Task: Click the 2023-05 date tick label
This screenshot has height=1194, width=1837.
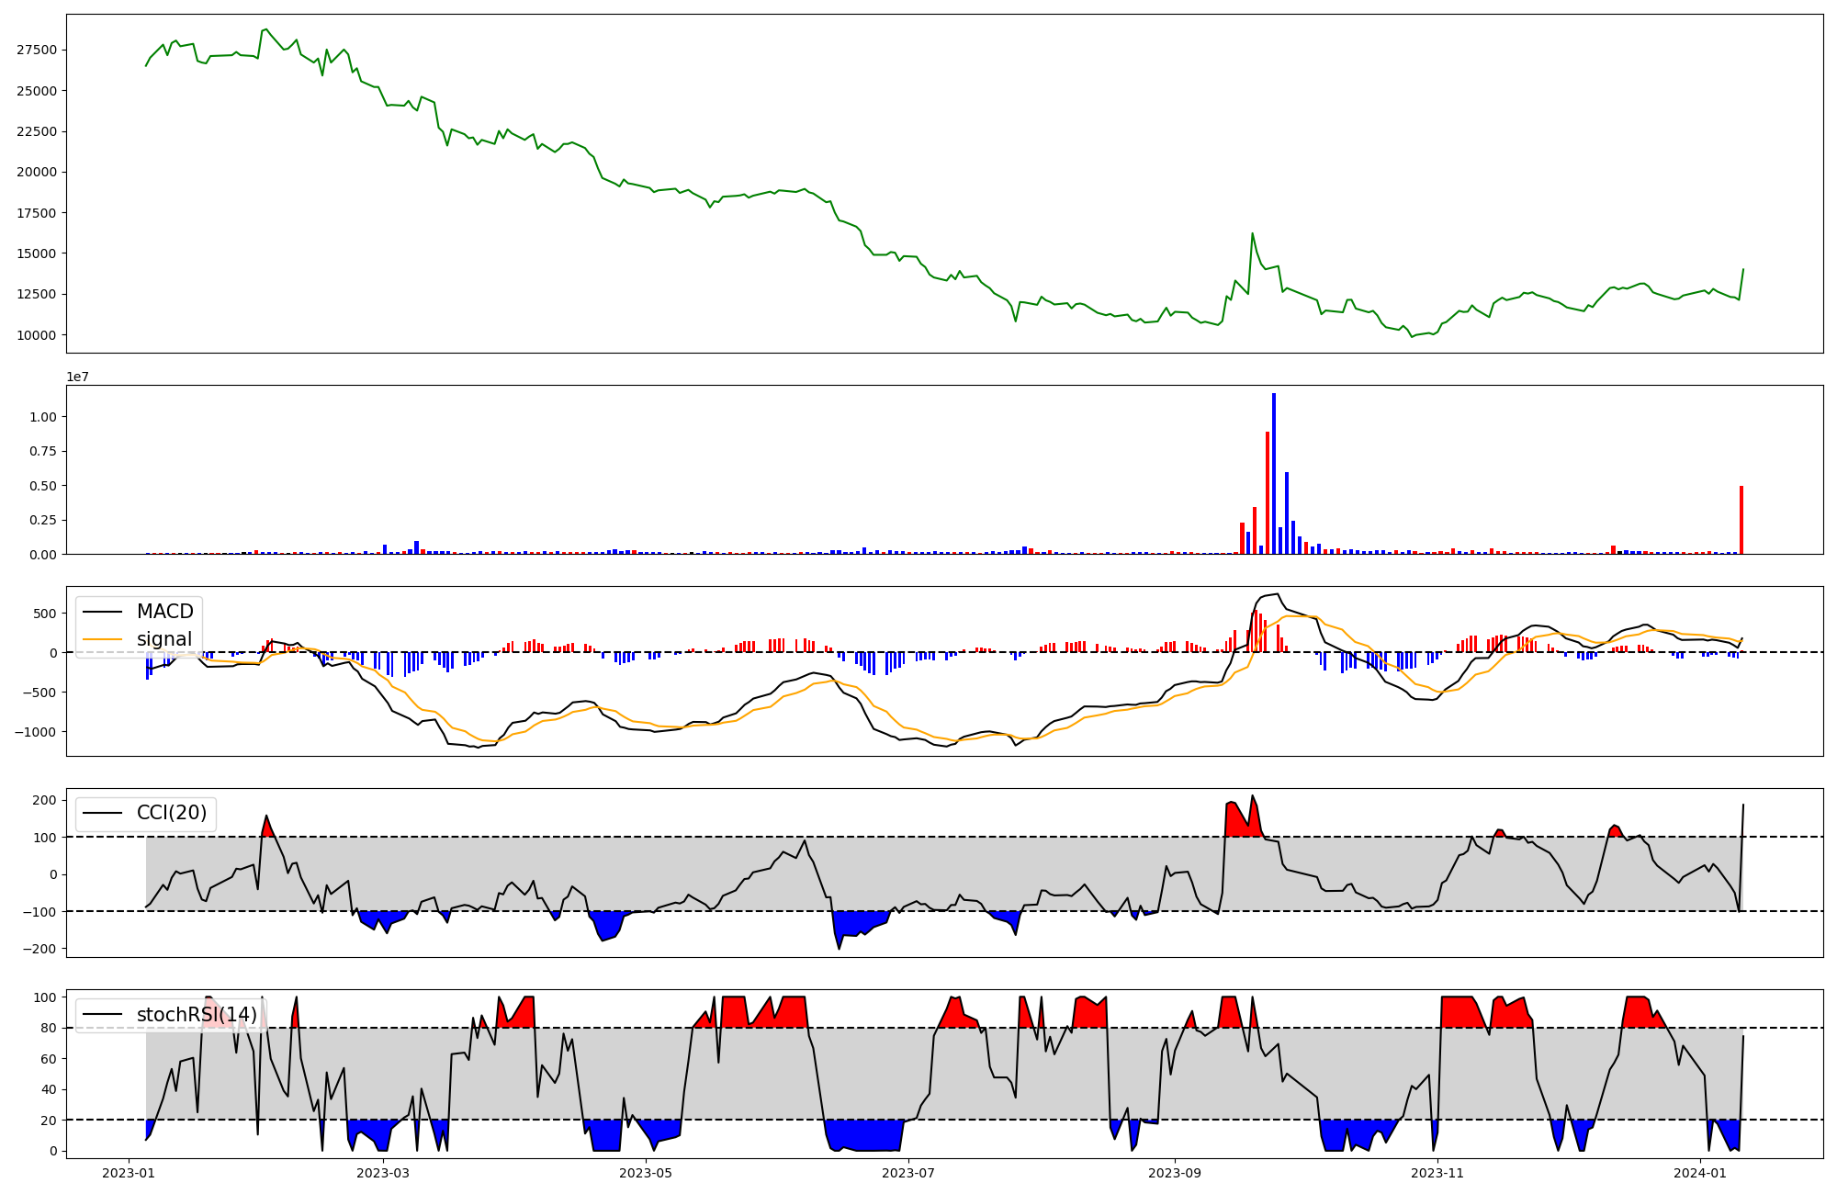Action: click(x=646, y=1173)
